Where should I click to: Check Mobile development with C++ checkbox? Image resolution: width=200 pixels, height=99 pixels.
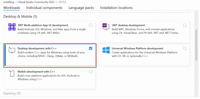point(91,72)
